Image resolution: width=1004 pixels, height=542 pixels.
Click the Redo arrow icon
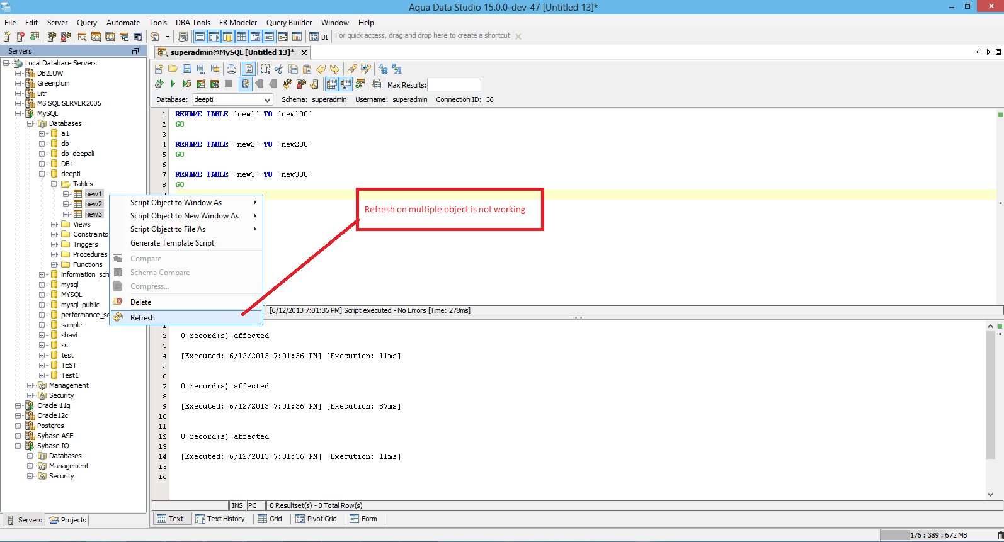coord(334,69)
